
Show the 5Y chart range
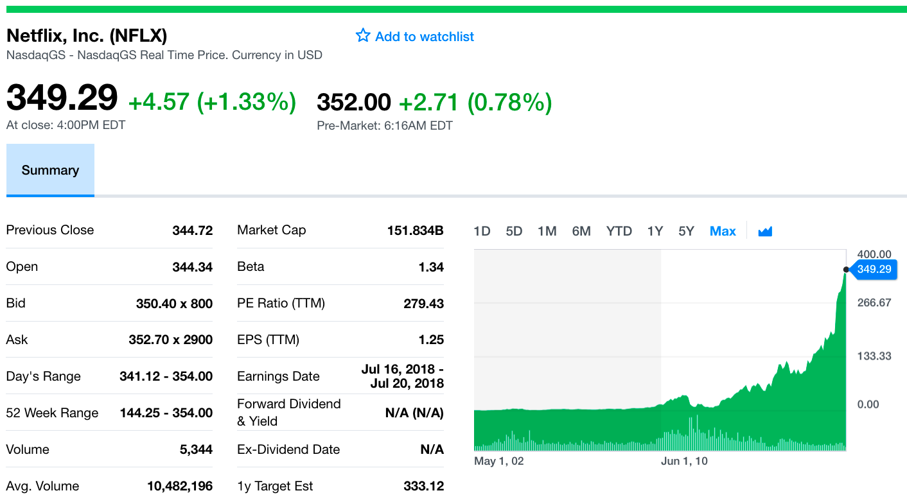[686, 231]
